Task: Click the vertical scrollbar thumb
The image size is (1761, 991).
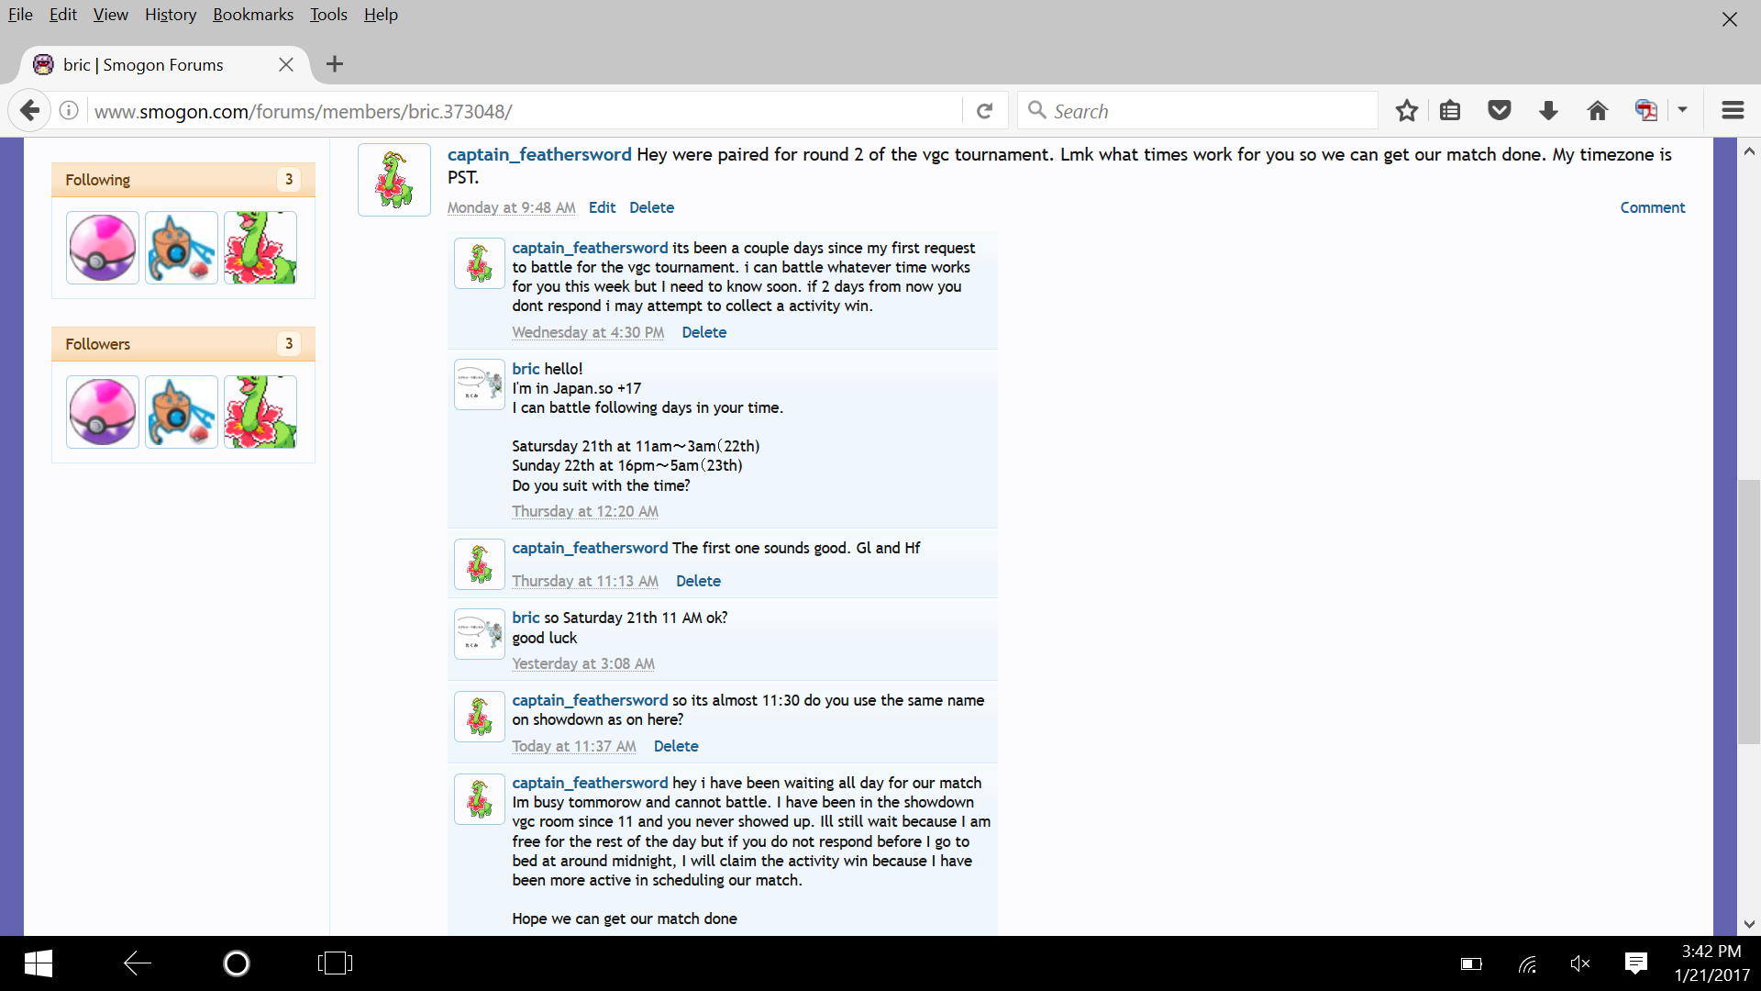Action: (x=1749, y=612)
